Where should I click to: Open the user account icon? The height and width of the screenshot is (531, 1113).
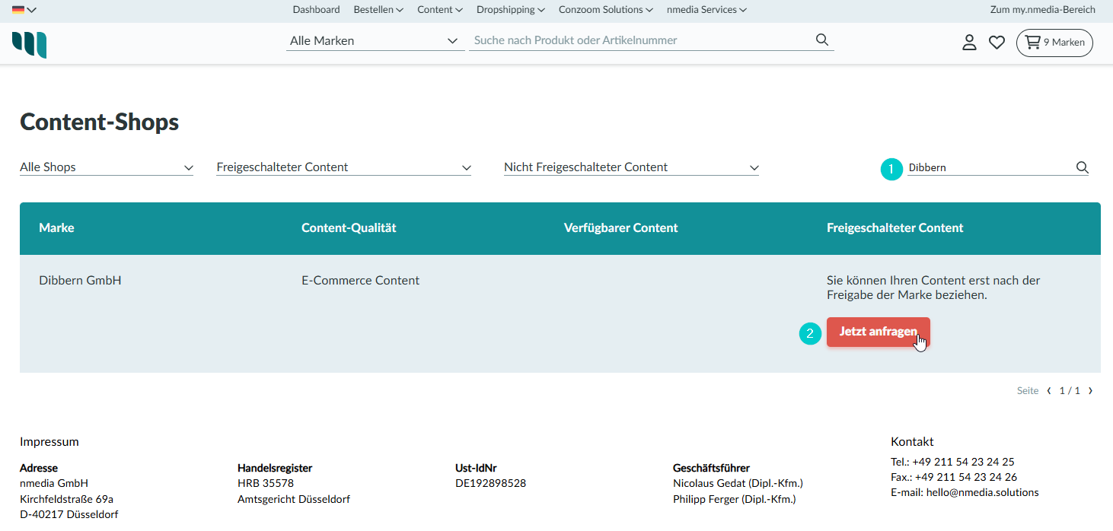[x=969, y=43]
